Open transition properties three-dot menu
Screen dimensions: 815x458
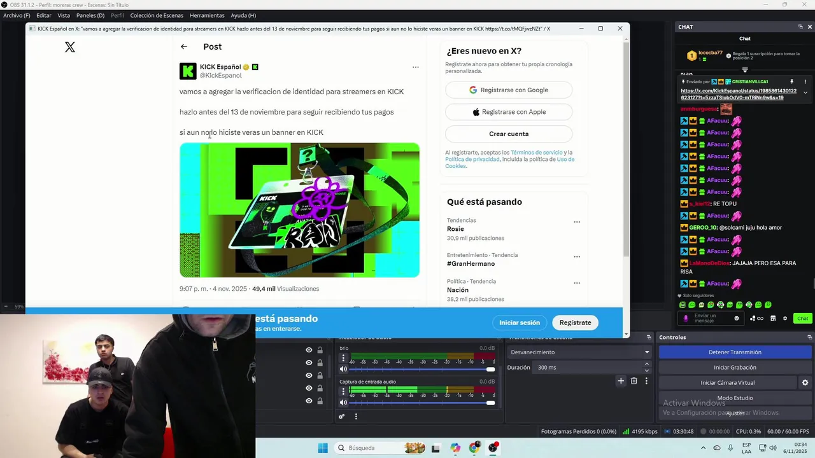point(646,381)
